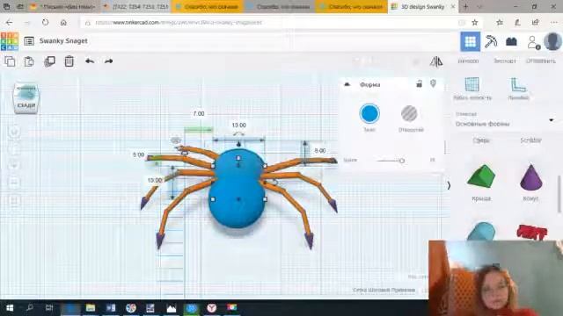Bookmark this page with the star icon
The width and height of the screenshot is (563, 316).
pyautogui.click(x=475, y=23)
